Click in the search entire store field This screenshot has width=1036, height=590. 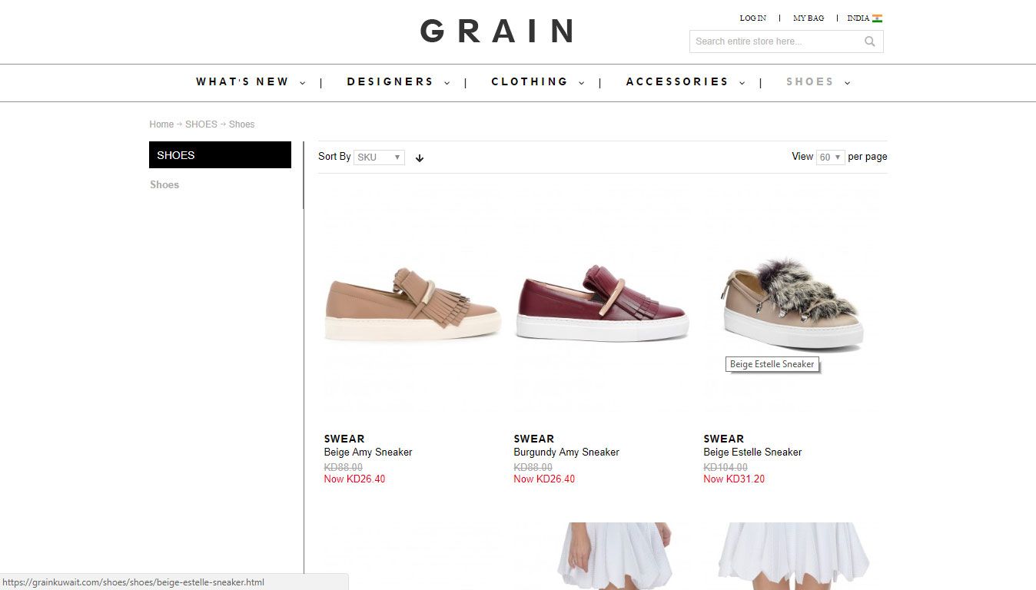click(776, 41)
